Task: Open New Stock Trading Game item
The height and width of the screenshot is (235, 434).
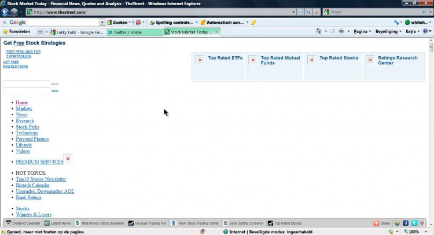Action: 195,223
